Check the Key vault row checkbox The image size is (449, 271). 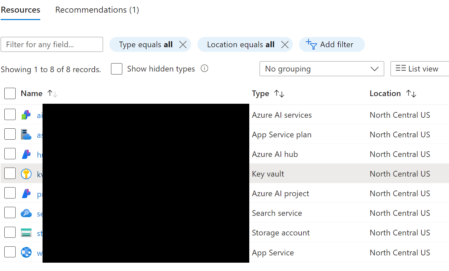click(x=10, y=173)
